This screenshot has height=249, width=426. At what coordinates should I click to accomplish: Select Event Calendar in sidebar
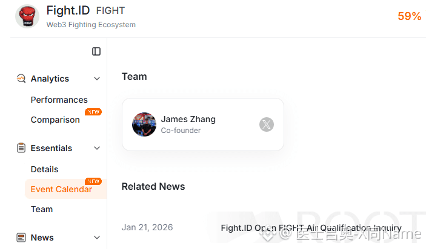coord(61,189)
